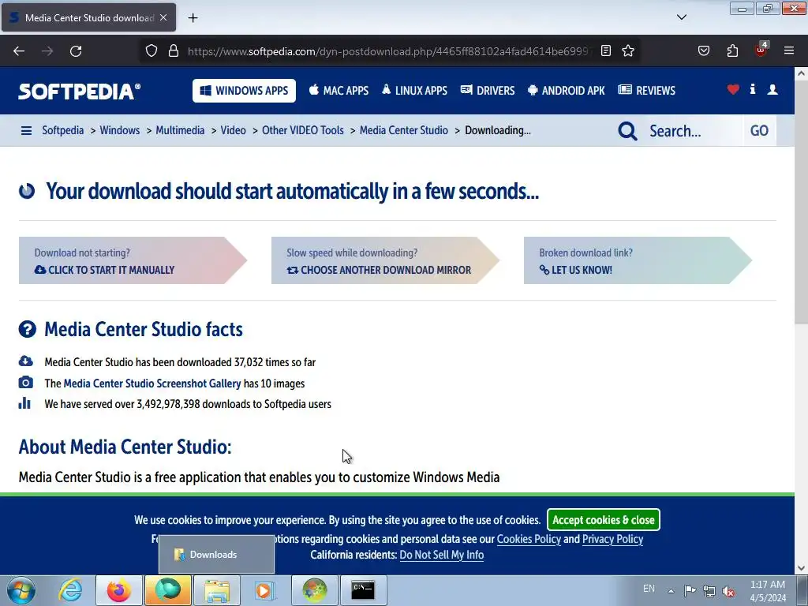Open the extensions puzzle icon

(x=732, y=50)
